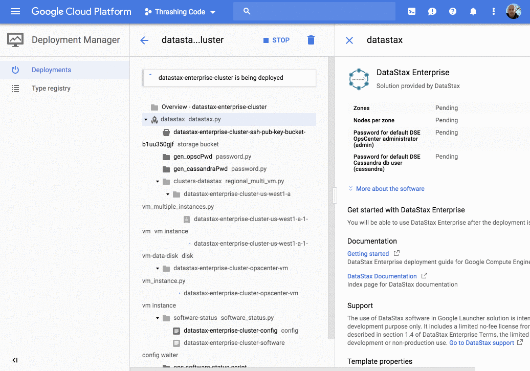Delete the deployment using trash icon
This screenshot has width=530, height=371.
point(311,40)
